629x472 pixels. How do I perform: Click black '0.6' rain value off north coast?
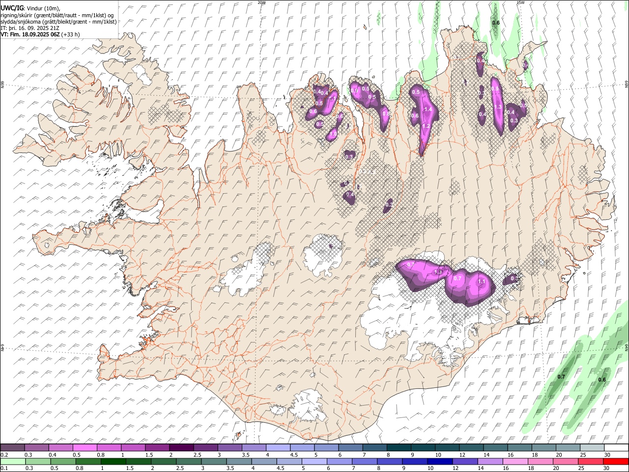[x=496, y=23]
